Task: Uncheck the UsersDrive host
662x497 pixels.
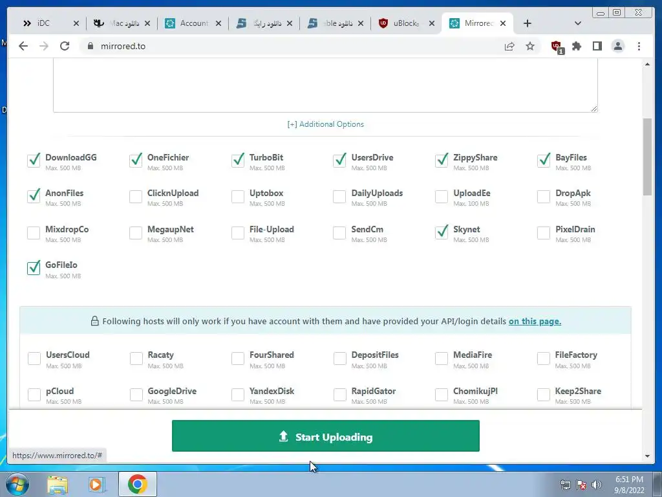Action: point(339,160)
